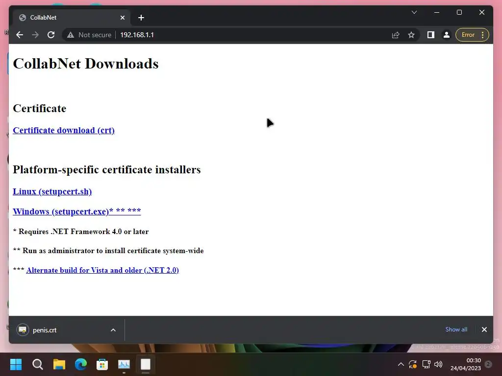Switch to the white-icon app in taskbar
This screenshot has height=376, width=502.
pyautogui.click(x=145, y=364)
